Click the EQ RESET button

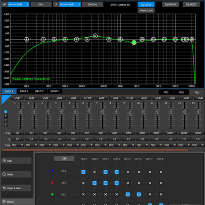pyautogui.click(x=191, y=4)
